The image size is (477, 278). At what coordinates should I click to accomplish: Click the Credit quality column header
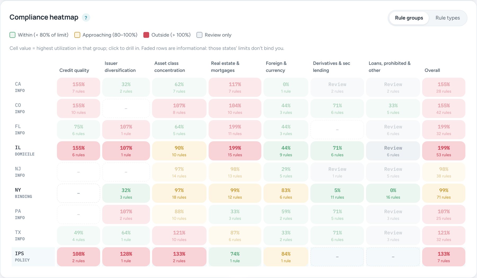(x=74, y=70)
